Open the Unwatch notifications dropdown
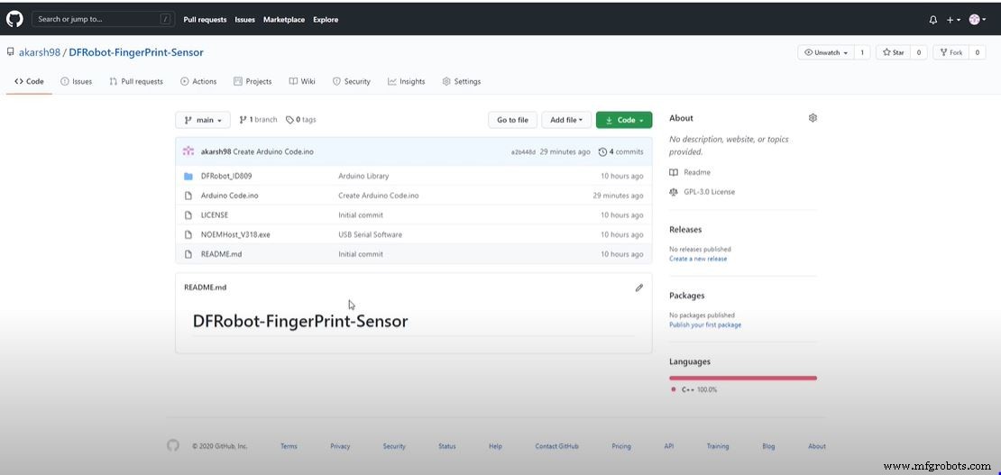 click(826, 52)
